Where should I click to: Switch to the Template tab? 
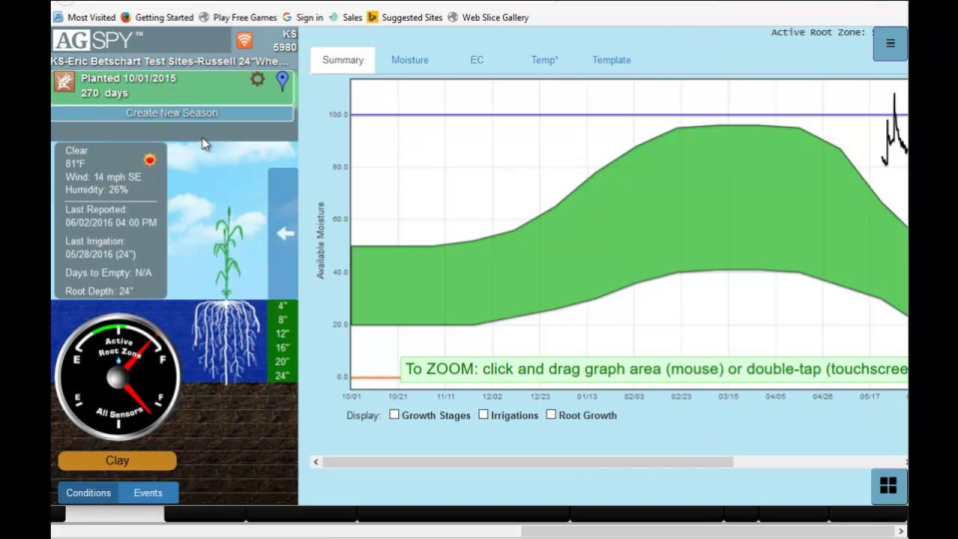coord(612,60)
